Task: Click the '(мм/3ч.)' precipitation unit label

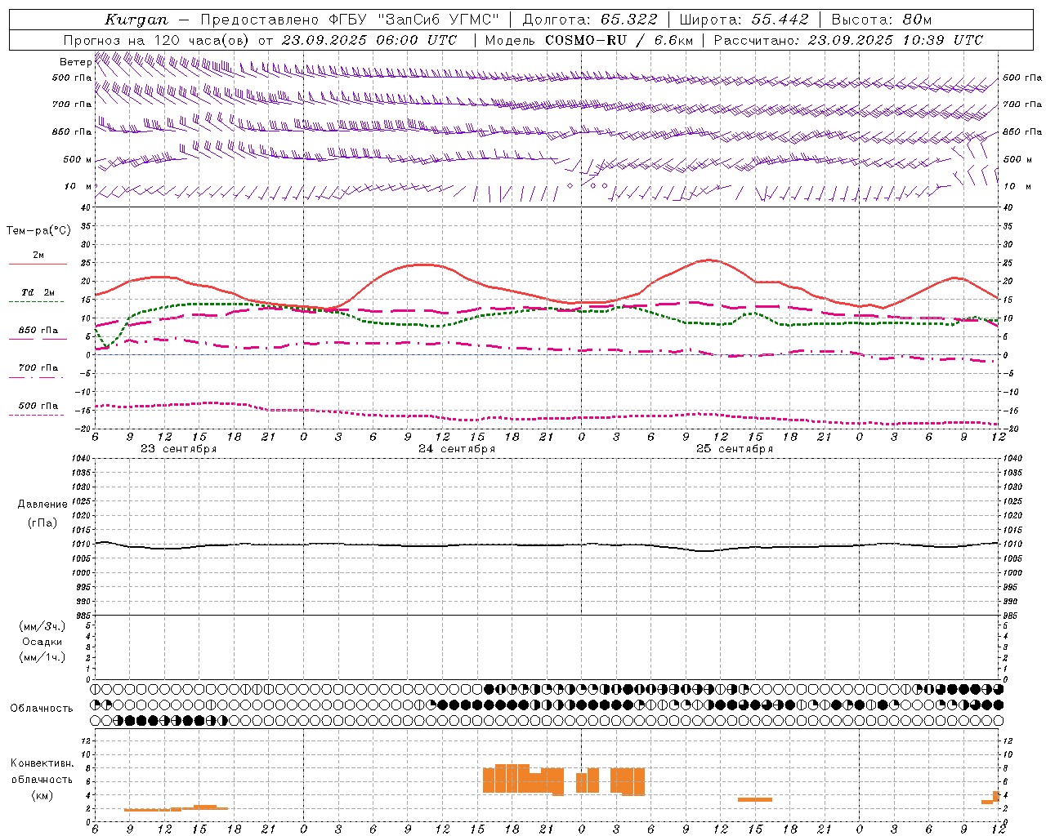Action: click(x=42, y=626)
